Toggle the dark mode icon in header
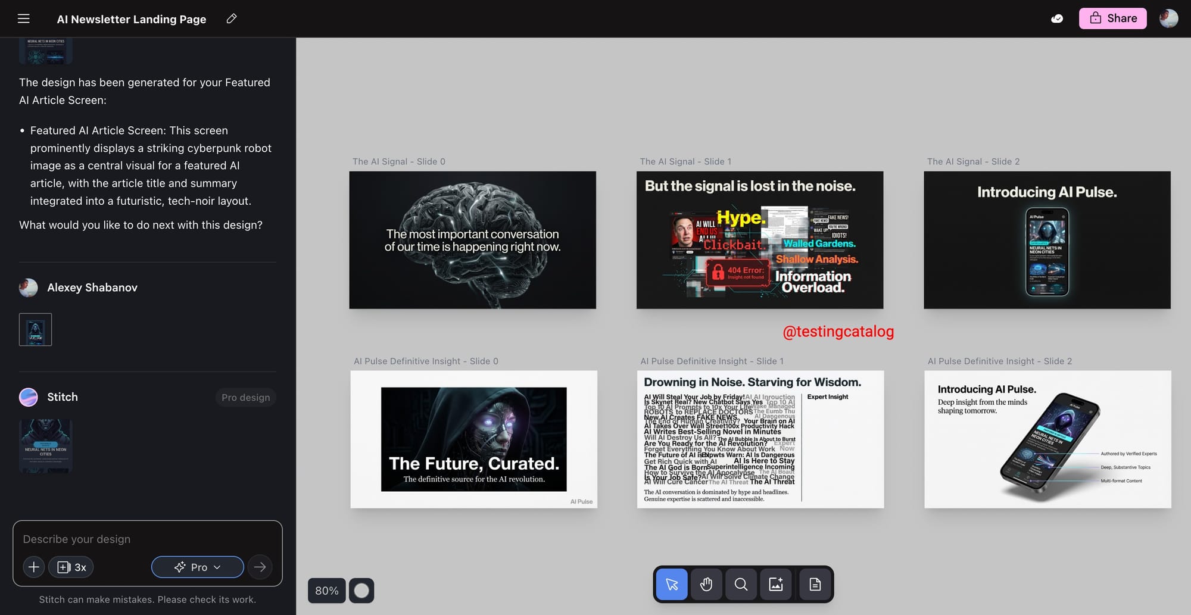The width and height of the screenshot is (1191, 615). coord(1057,18)
